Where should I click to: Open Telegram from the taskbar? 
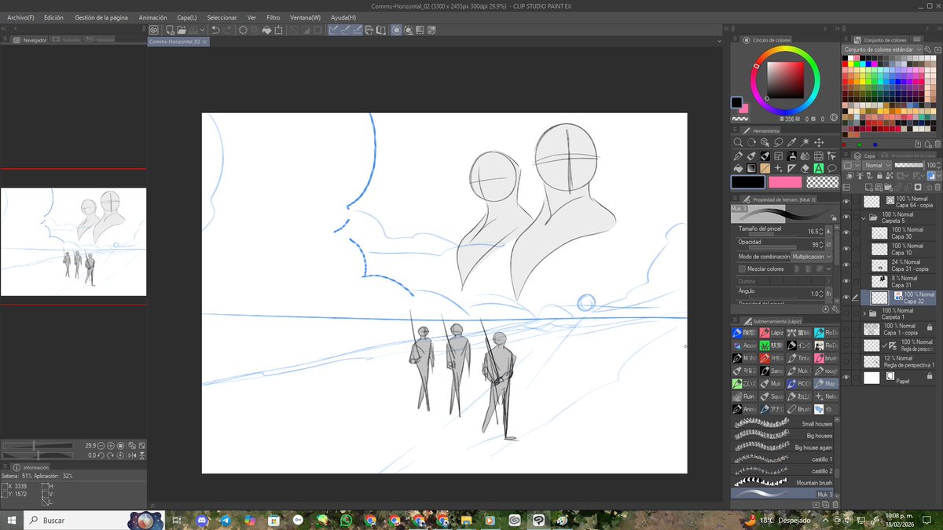[x=226, y=520]
